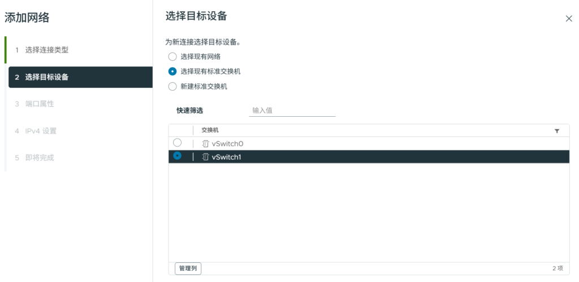Go to step 5 即将完成
579x282 pixels.
coord(39,157)
